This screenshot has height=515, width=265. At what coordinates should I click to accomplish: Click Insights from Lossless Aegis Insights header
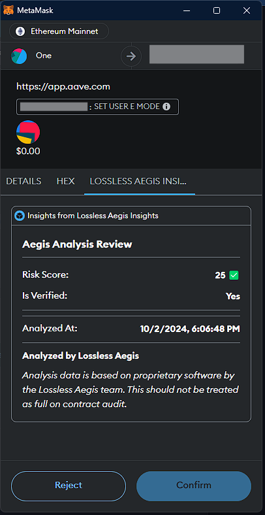point(93,216)
